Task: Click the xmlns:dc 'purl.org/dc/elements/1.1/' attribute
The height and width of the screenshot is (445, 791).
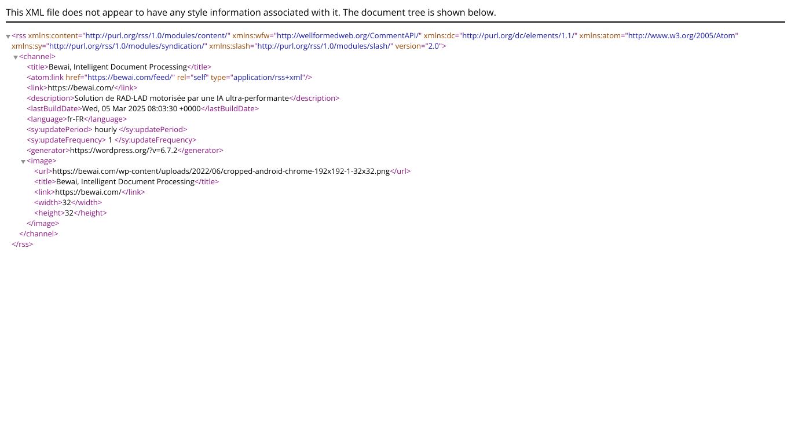Action: (x=500, y=35)
